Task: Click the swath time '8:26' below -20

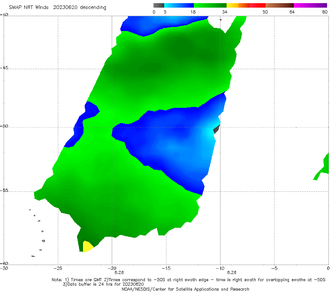Action: [119, 273]
